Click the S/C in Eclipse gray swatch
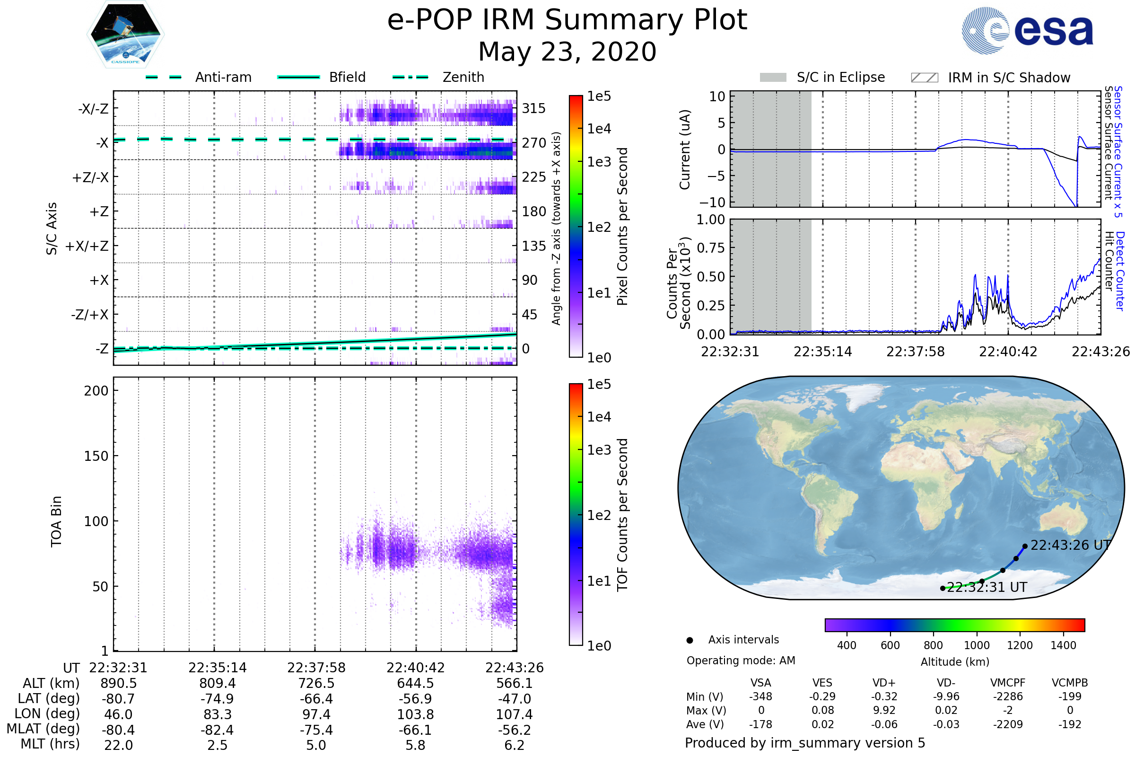Image resolution: width=1135 pixels, height=757 pixels. click(773, 78)
